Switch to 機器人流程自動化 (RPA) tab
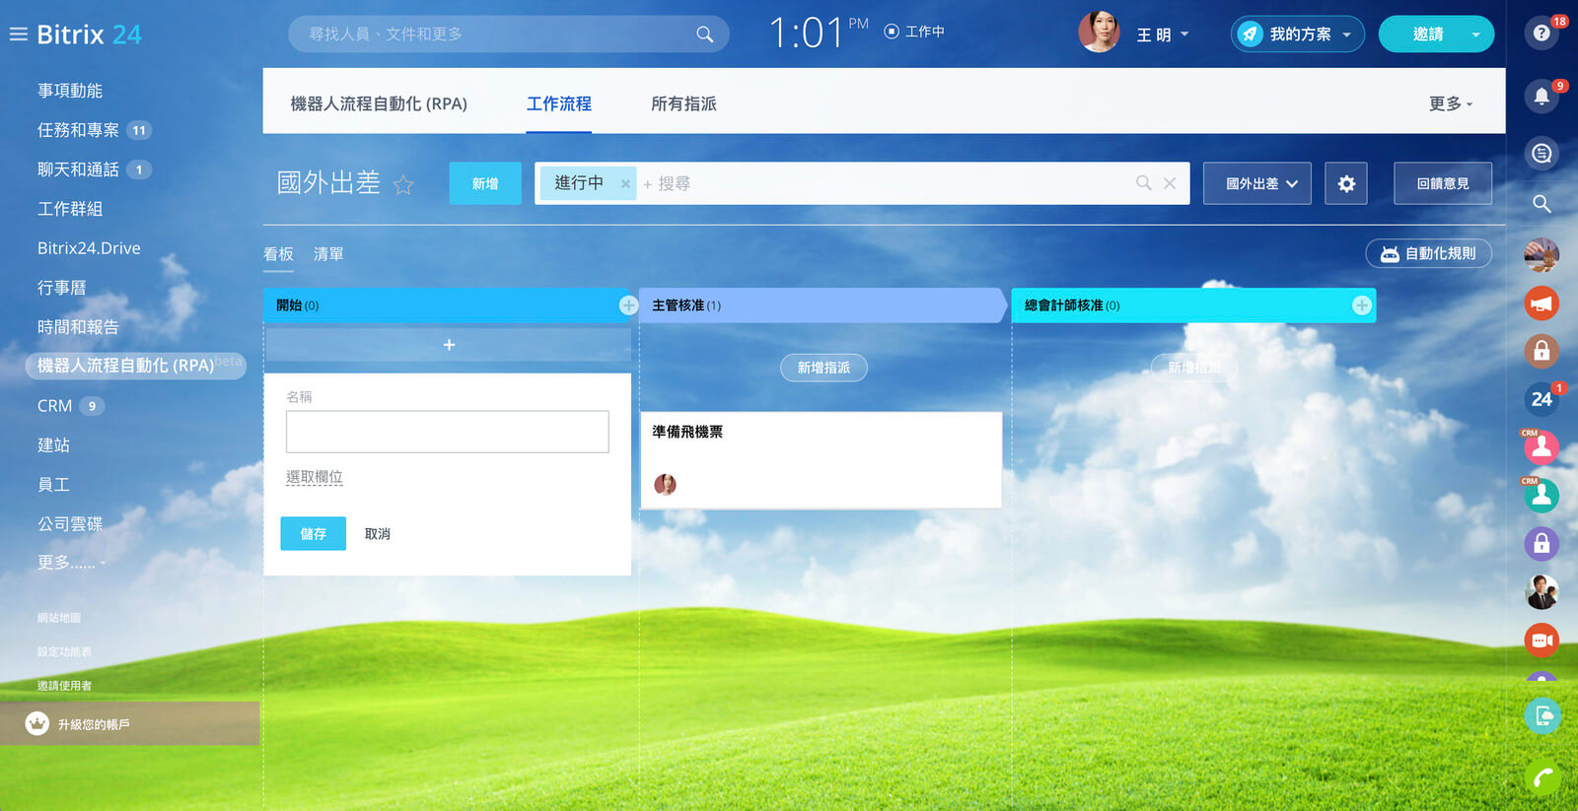The image size is (1578, 811). pyautogui.click(x=379, y=103)
